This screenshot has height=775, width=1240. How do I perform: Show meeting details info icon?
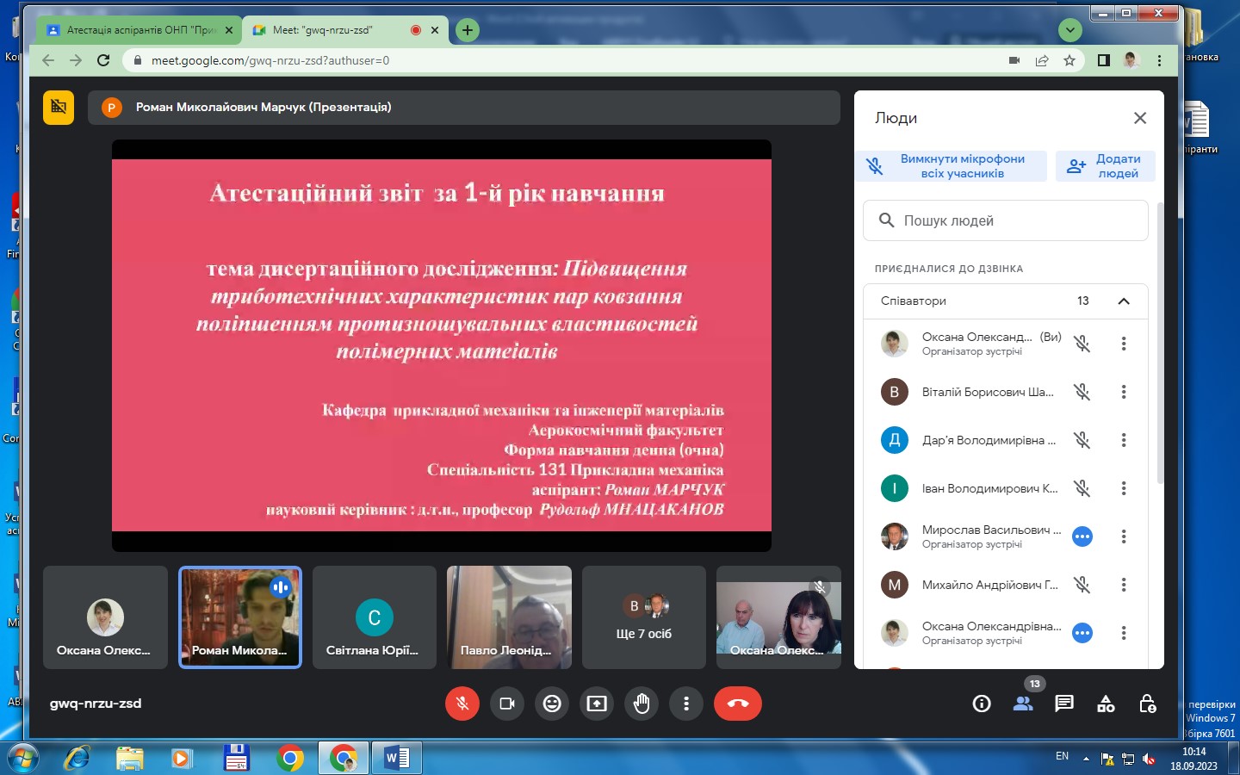coord(982,704)
